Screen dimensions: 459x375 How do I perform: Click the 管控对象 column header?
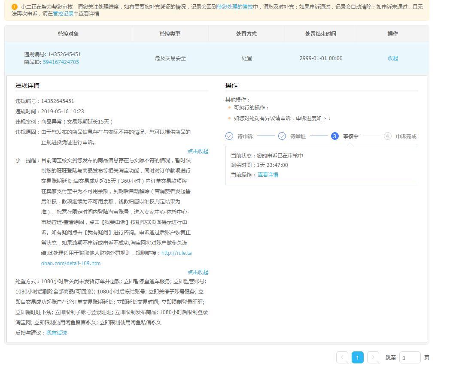tap(68, 33)
